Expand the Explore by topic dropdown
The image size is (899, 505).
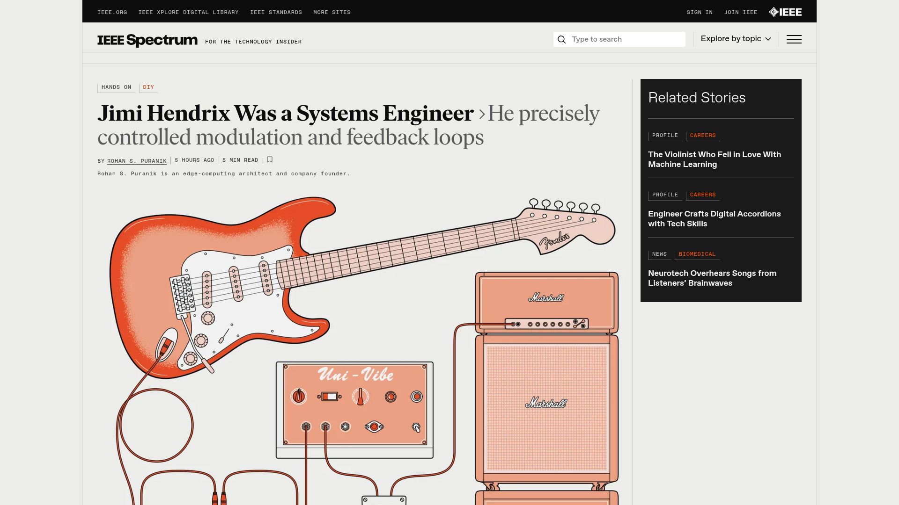pyautogui.click(x=736, y=39)
